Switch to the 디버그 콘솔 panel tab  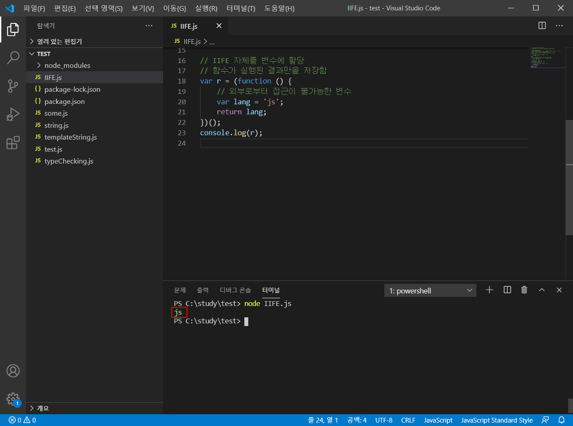pyautogui.click(x=235, y=290)
